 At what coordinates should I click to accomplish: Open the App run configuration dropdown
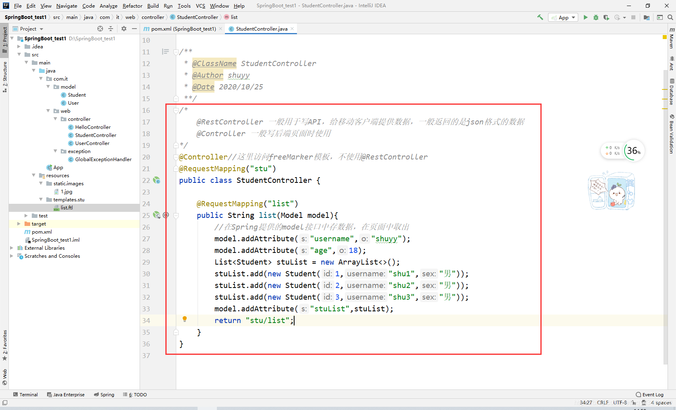tap(563, 17)
